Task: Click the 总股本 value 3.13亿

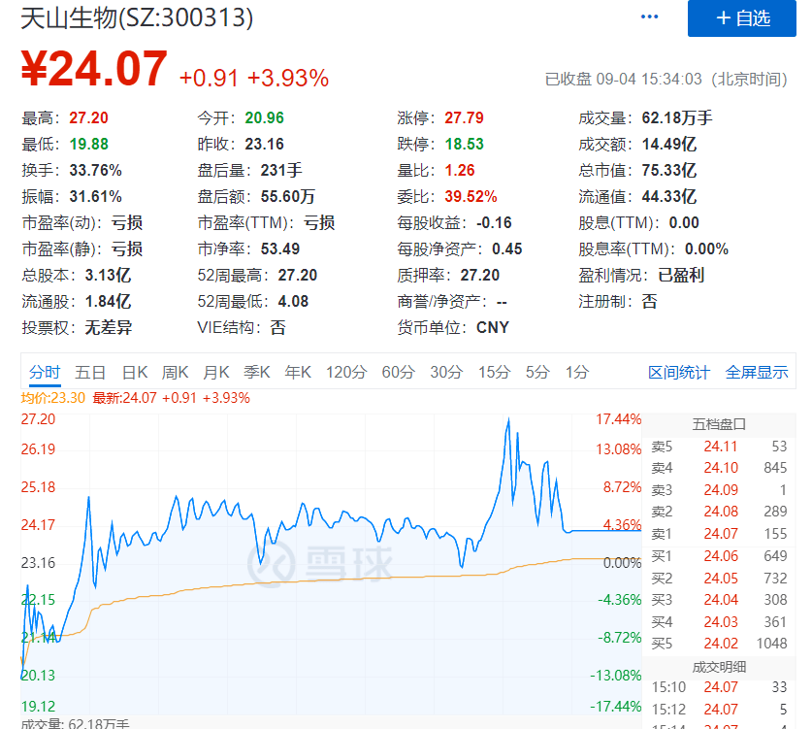Action: [x=108, y=275]
